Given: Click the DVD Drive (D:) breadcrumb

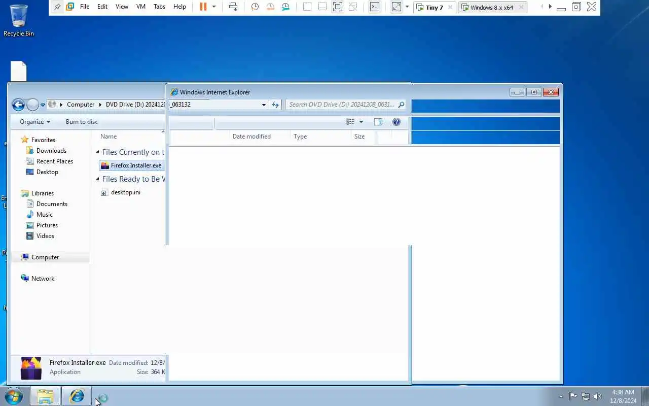Looking at the screenshot, I should (135, 105).
